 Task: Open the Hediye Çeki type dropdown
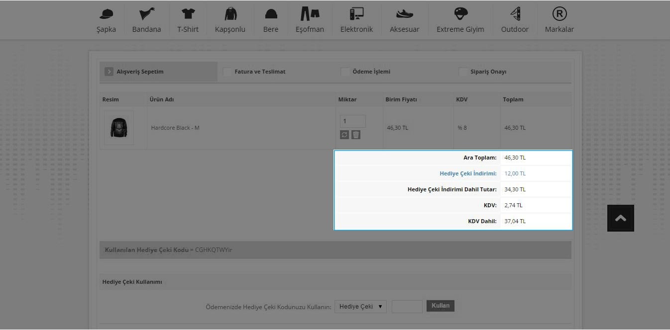(x=361, y=307)
